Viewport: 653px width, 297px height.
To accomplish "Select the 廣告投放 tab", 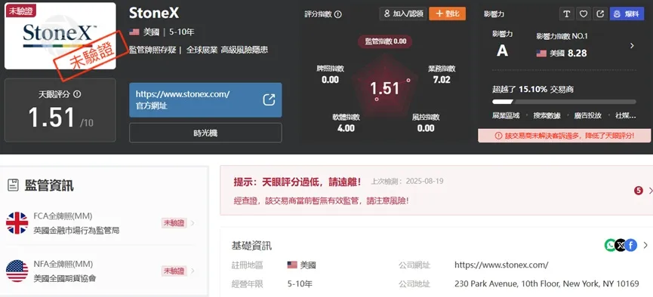I will (x=587, y=115).
